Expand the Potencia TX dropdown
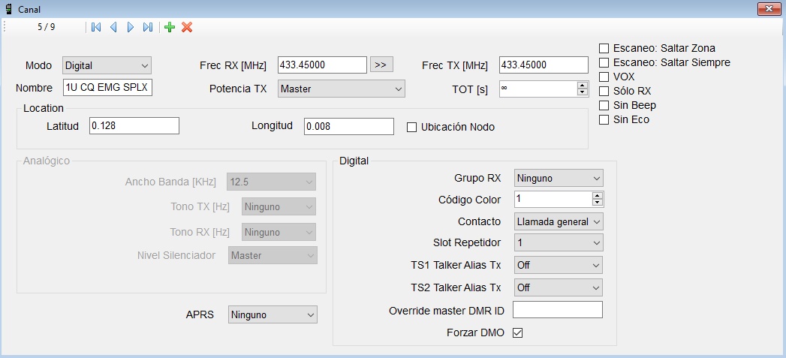 [342, 89]
